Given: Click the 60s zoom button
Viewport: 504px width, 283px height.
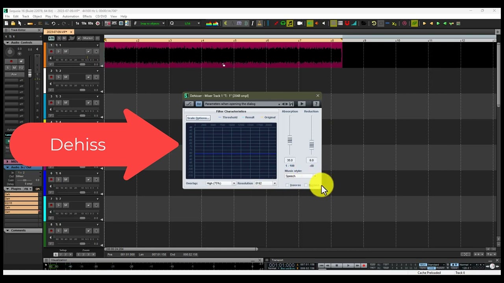Looking at the screenshot, I should coord(91,23).
